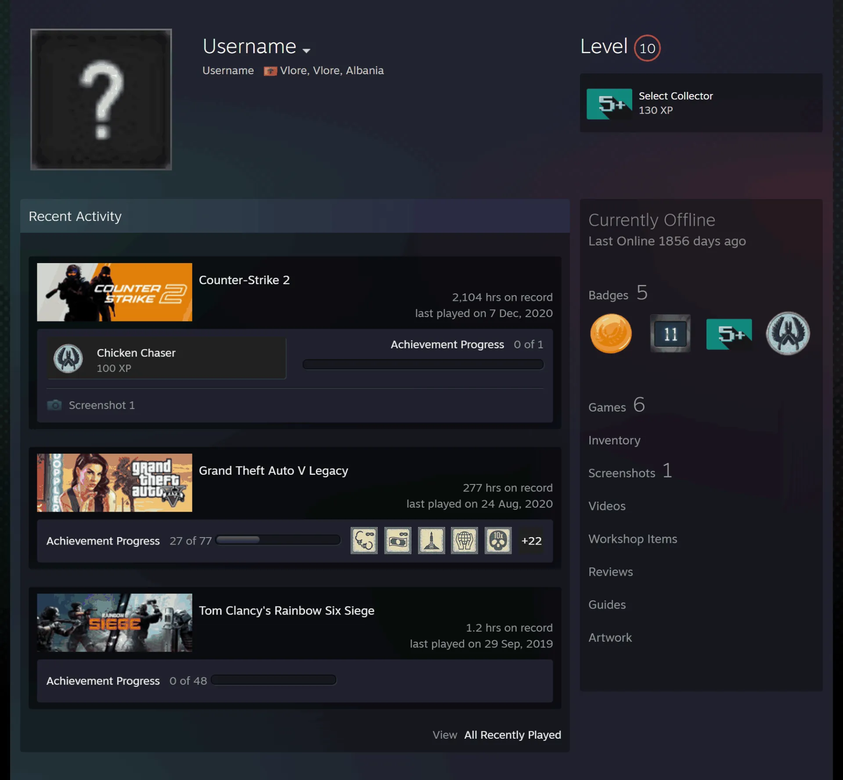Open the Inventory link
The image size is (843, 780).
[614, 440]
